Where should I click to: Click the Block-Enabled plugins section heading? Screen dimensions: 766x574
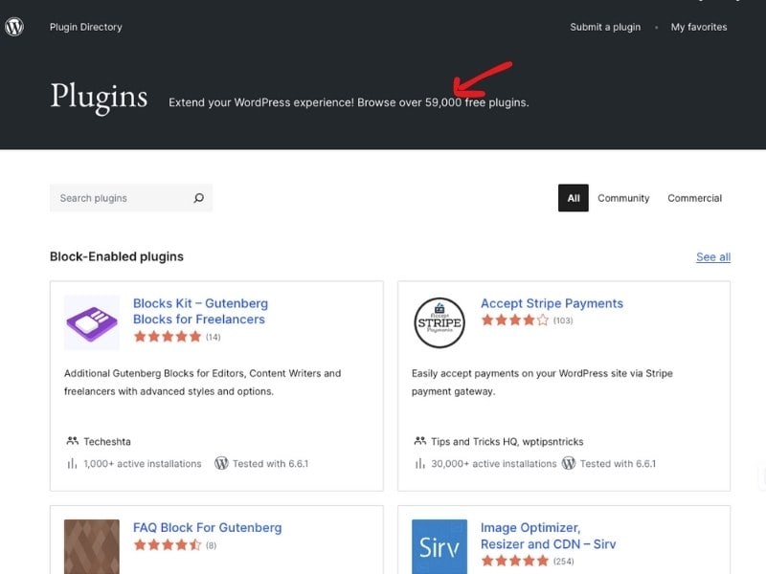[x=117, y=256]
